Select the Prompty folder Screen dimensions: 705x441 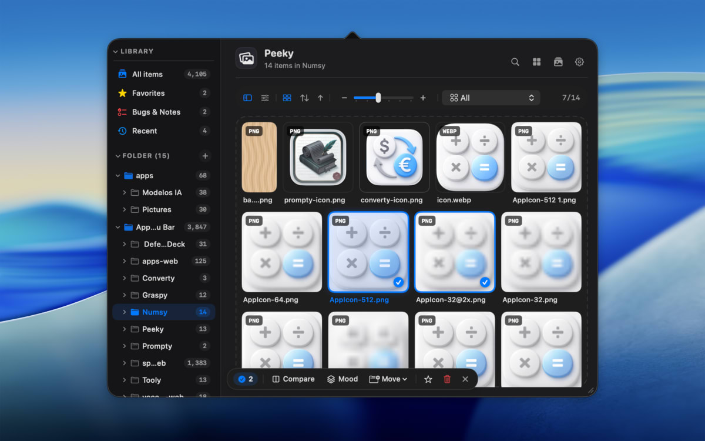(164, 346)
